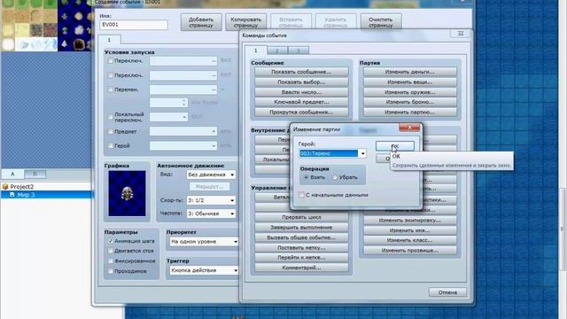This screenshot has width=567, height=319.
Task: Switch to event commands tab 3
Action: click(299, 51)
